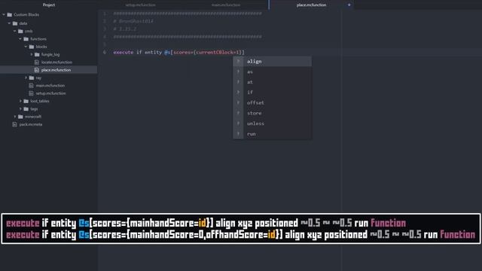This screenshot has height=271, width=482.
Task: Click the icon beside offset suggestion
Action: tap(238, 102)
